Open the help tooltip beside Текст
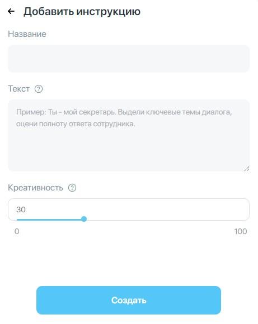 click(x=39, y=89)
